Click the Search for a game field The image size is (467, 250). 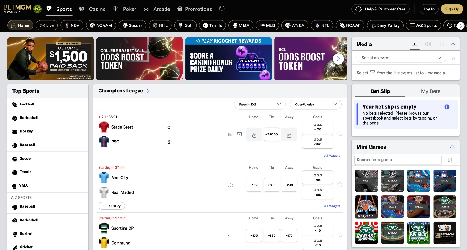click(398, 160)
